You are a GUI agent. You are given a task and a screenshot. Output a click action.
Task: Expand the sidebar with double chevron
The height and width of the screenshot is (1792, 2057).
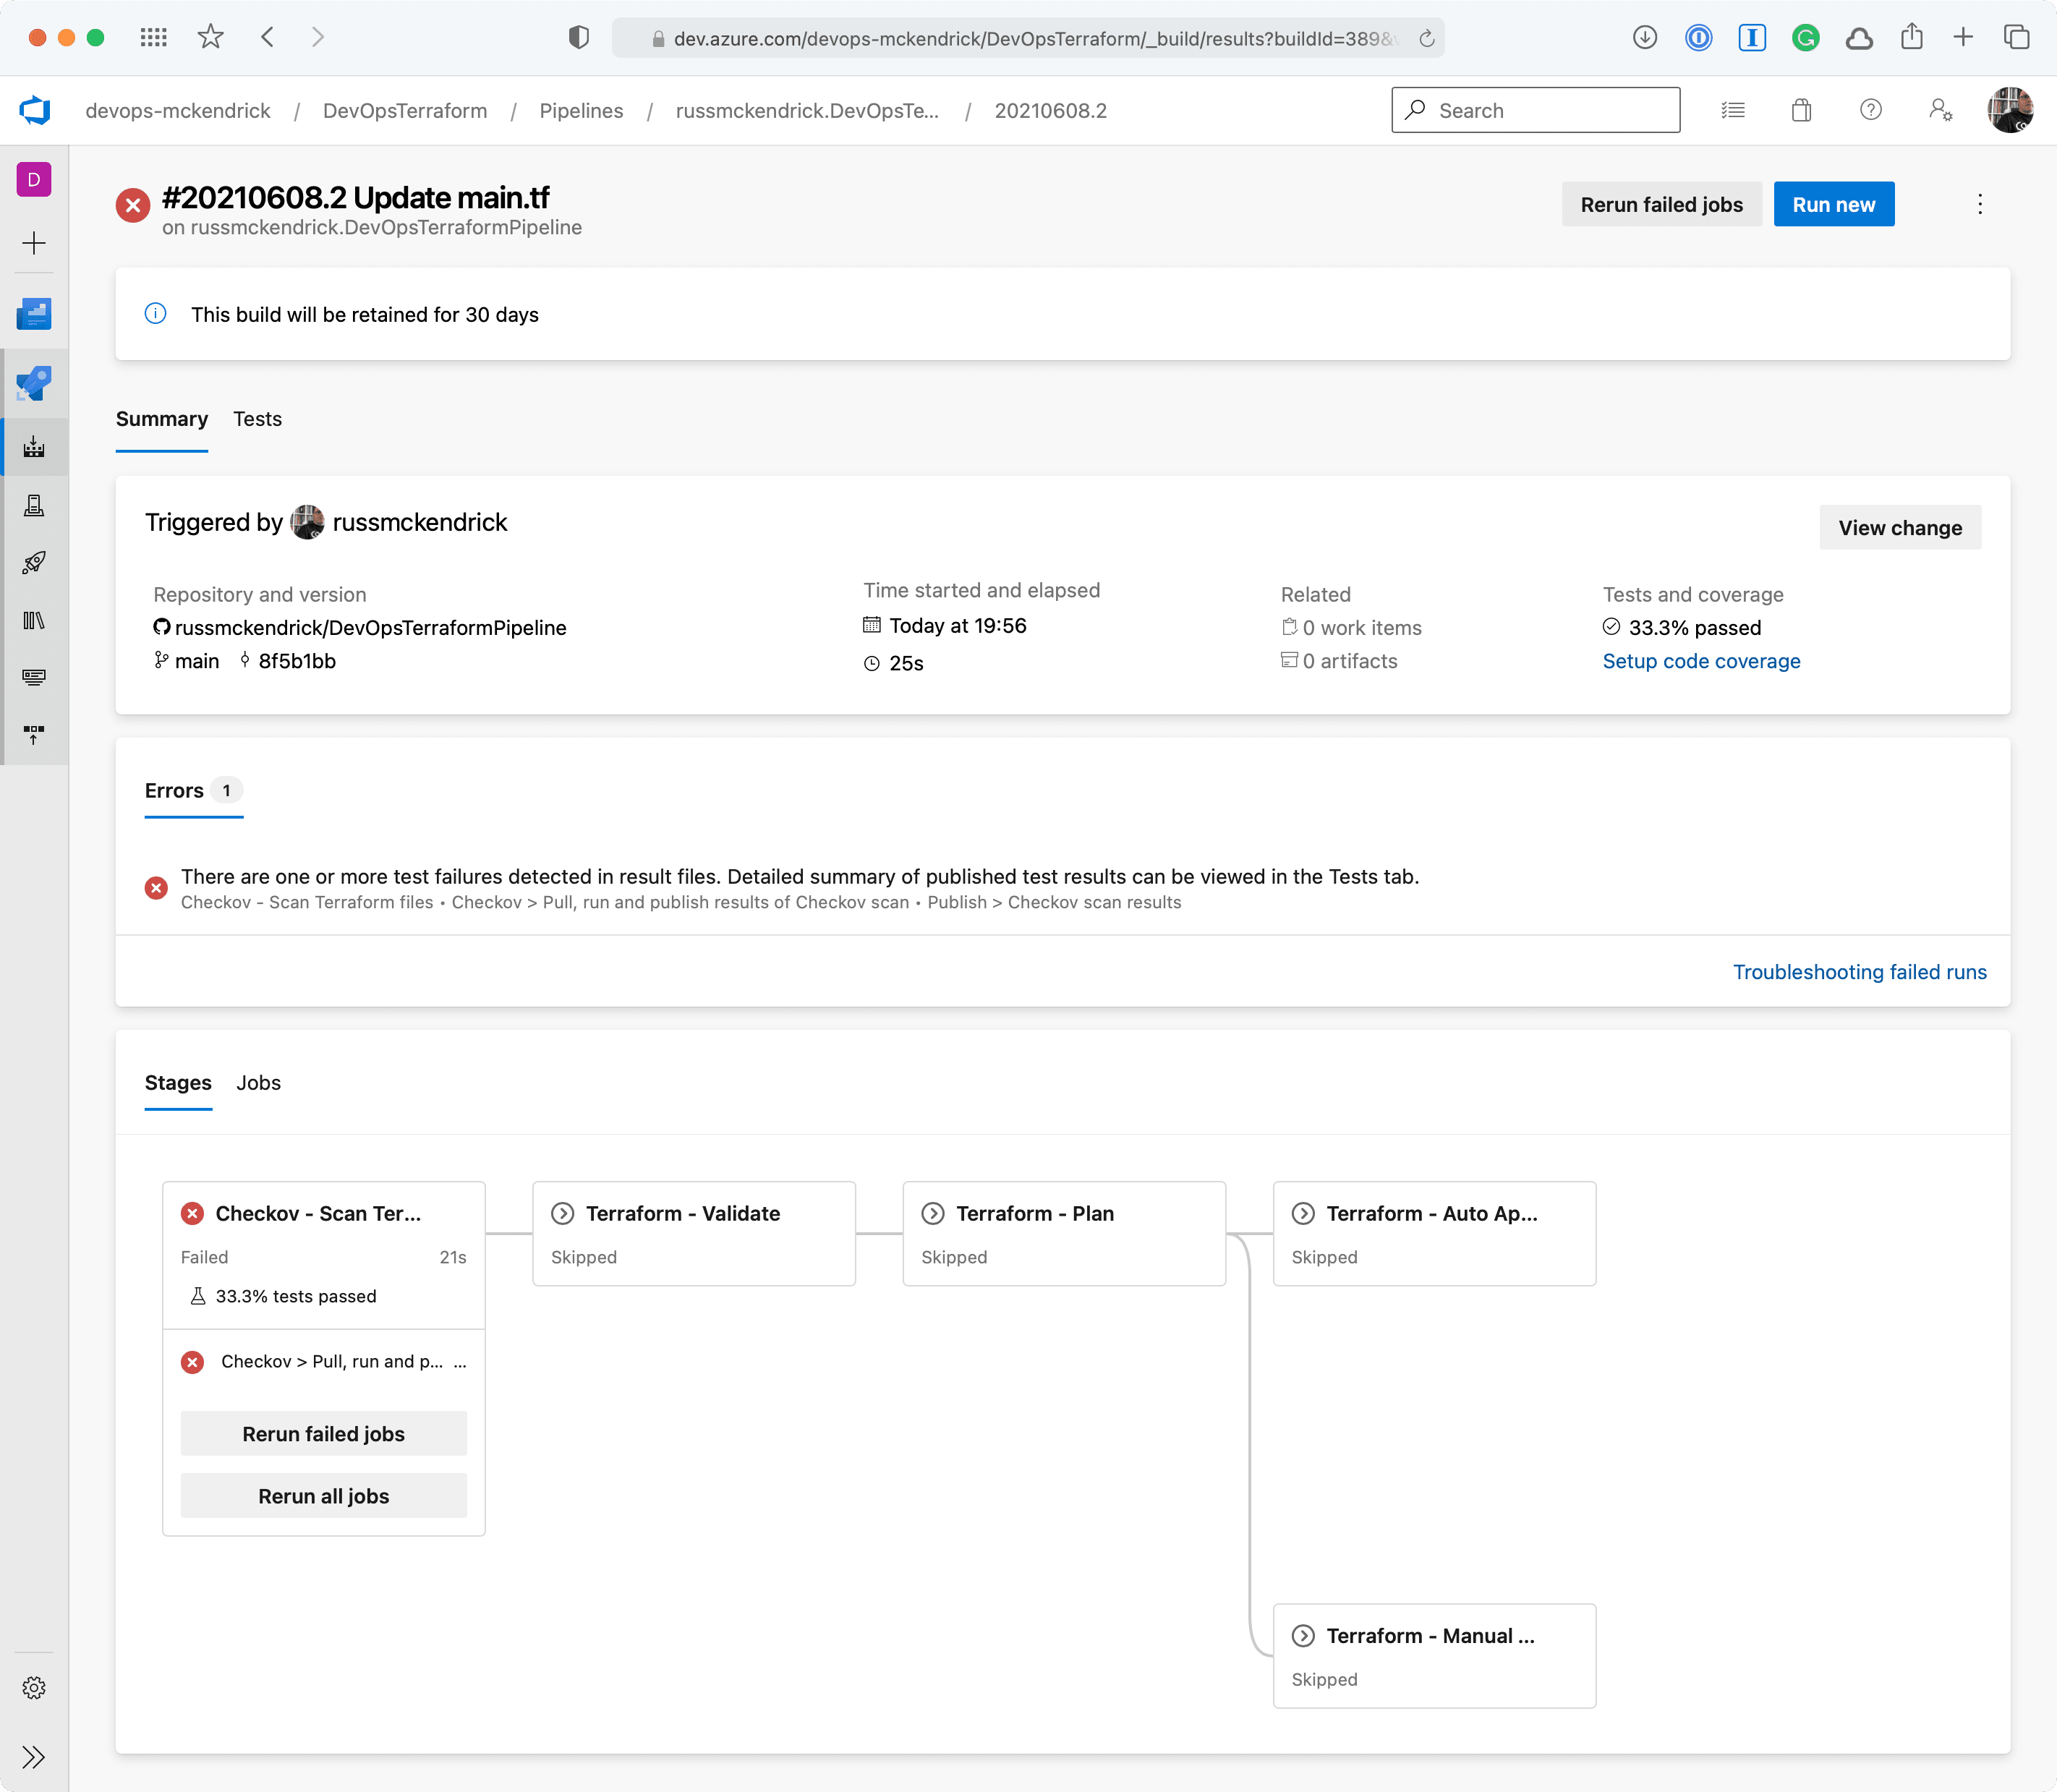34,1757
